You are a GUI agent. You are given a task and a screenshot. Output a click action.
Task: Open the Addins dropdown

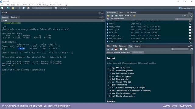(x=64, y=8)
